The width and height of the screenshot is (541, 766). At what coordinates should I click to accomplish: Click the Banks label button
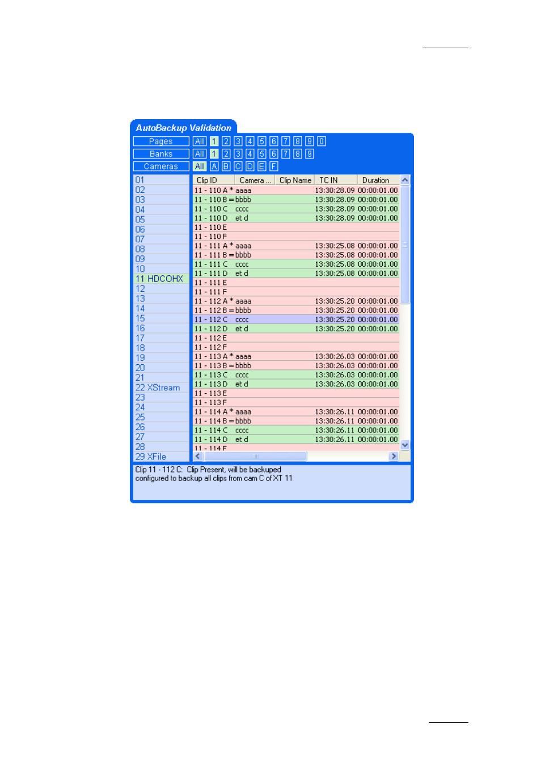161,154
